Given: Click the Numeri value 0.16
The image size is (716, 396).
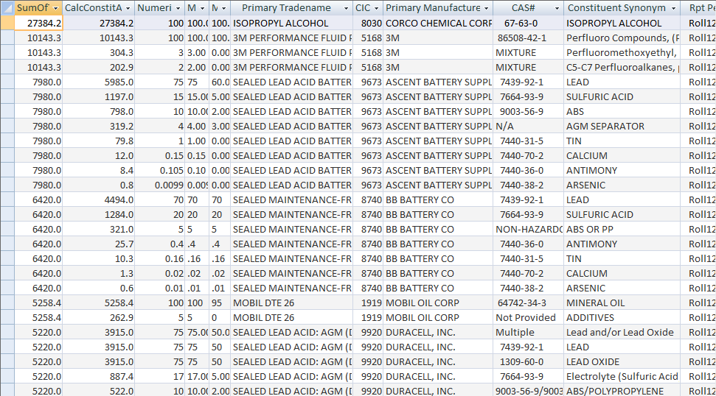Looking at the screenshot, I should 160,259.
